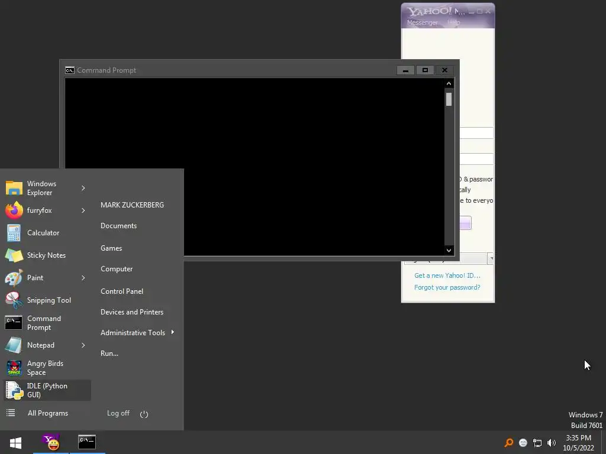The image size is (606, 454).
Task: Click Forgot your password link
Action: coord(447,288)
